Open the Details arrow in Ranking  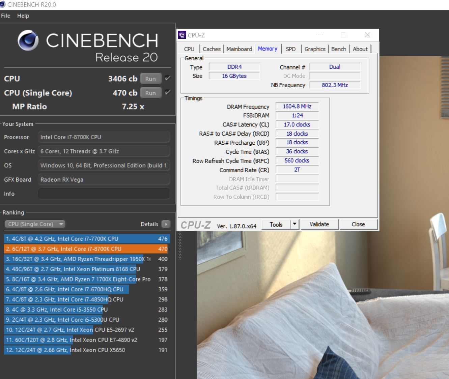pos(166,224)
